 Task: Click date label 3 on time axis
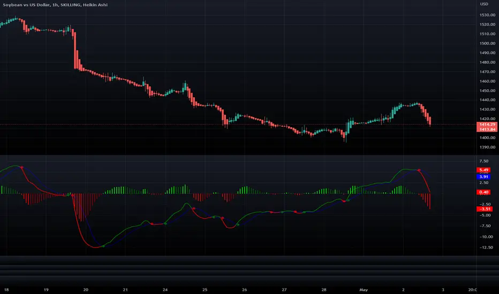coord(443,290)
